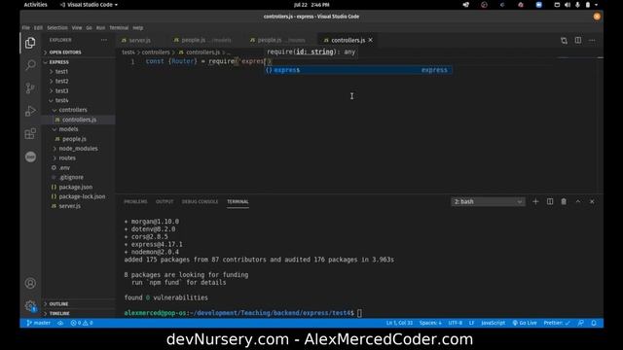Open the Manage gear settings menu

coord(30,305)
